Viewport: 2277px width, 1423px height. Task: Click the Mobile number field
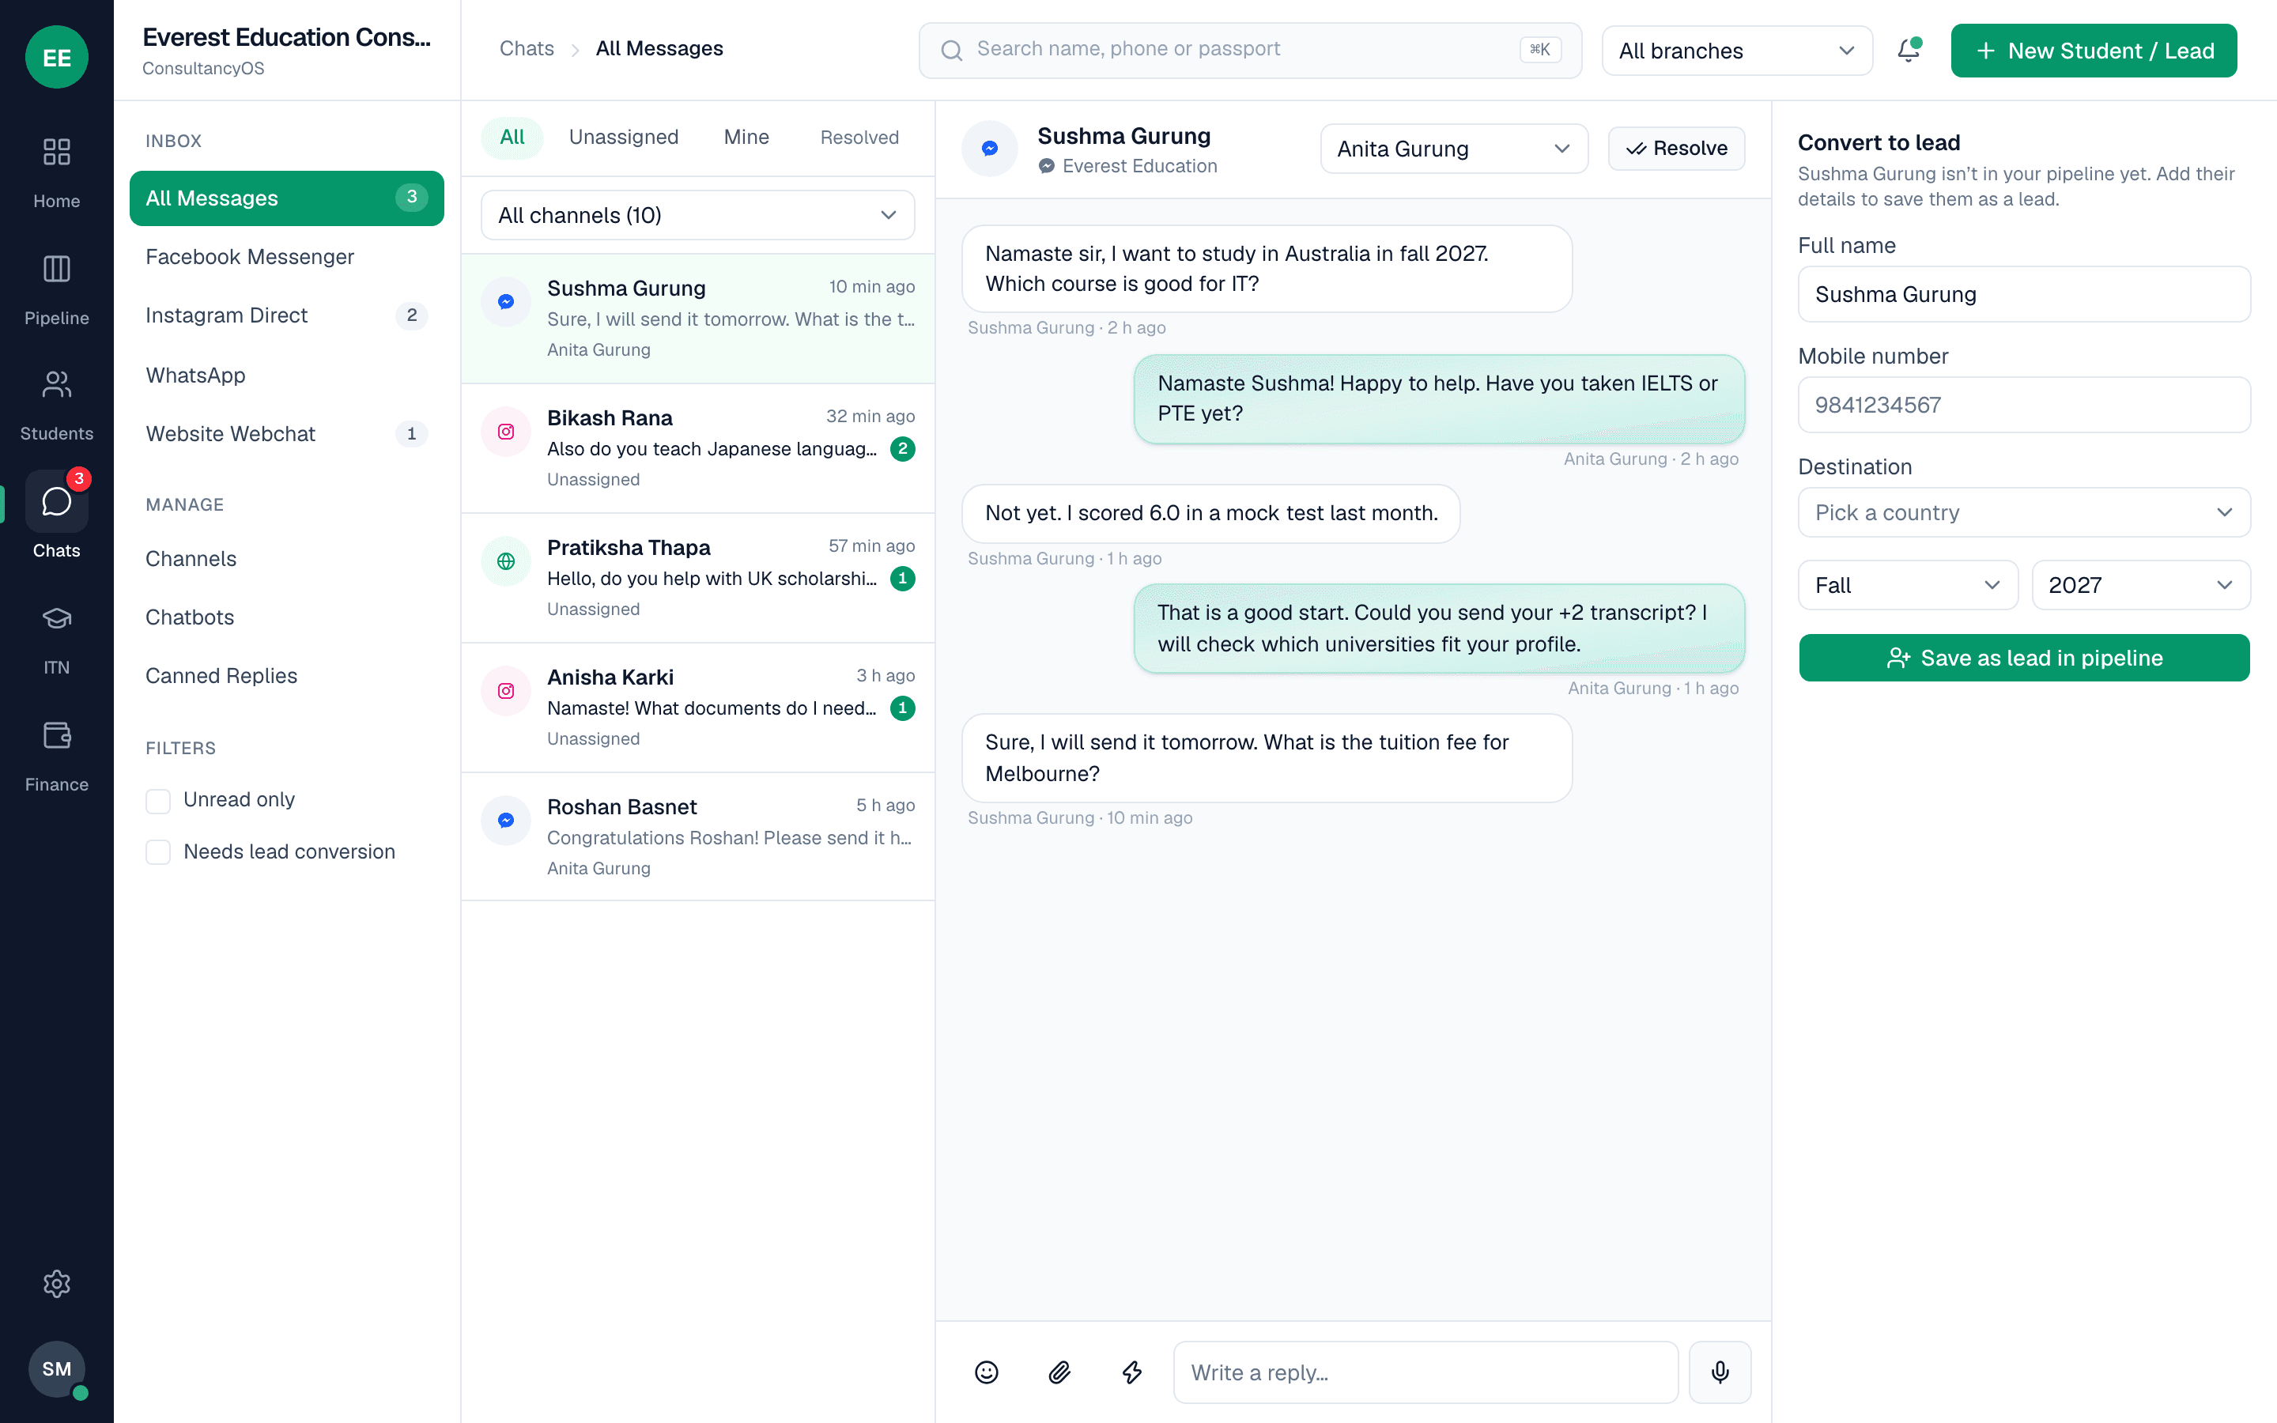[2024, 405]
